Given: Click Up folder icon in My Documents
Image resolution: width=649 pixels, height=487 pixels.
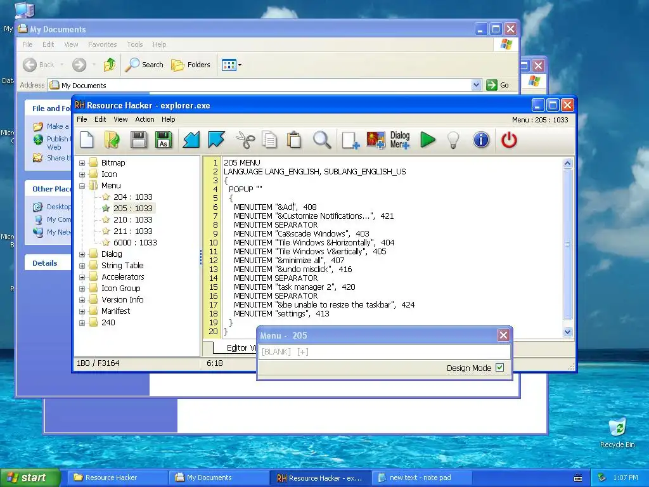Looking at the screenshot, I should click(109, 65).
